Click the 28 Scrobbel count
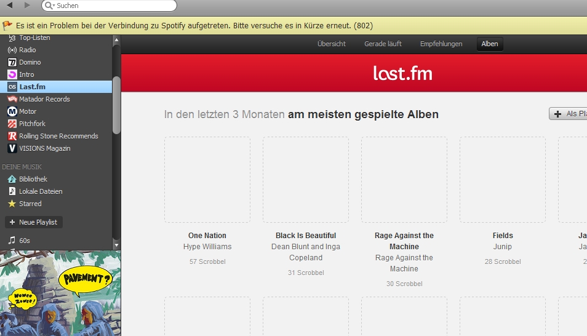 [x=503, y=262]
